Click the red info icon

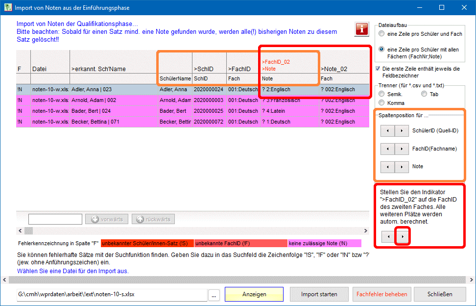point(361,29)
